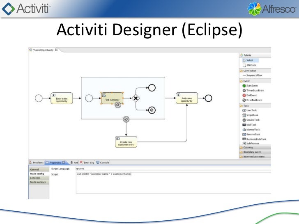Open the Console tab
The height and width of the screenshot is (224, 299).
click(x=103, y=162)
